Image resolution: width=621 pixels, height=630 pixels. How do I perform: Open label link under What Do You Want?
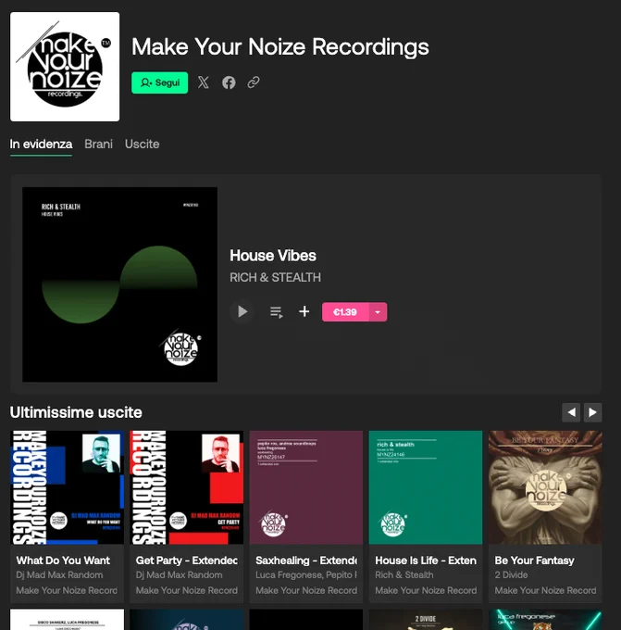point(67,590)
